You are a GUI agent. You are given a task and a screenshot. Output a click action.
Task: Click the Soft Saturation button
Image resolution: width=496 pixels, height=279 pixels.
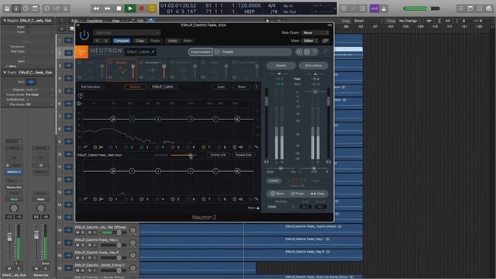91,87
